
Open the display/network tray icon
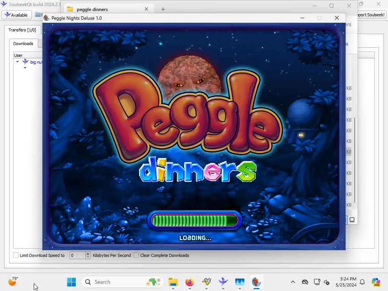(x=317, y=282)
